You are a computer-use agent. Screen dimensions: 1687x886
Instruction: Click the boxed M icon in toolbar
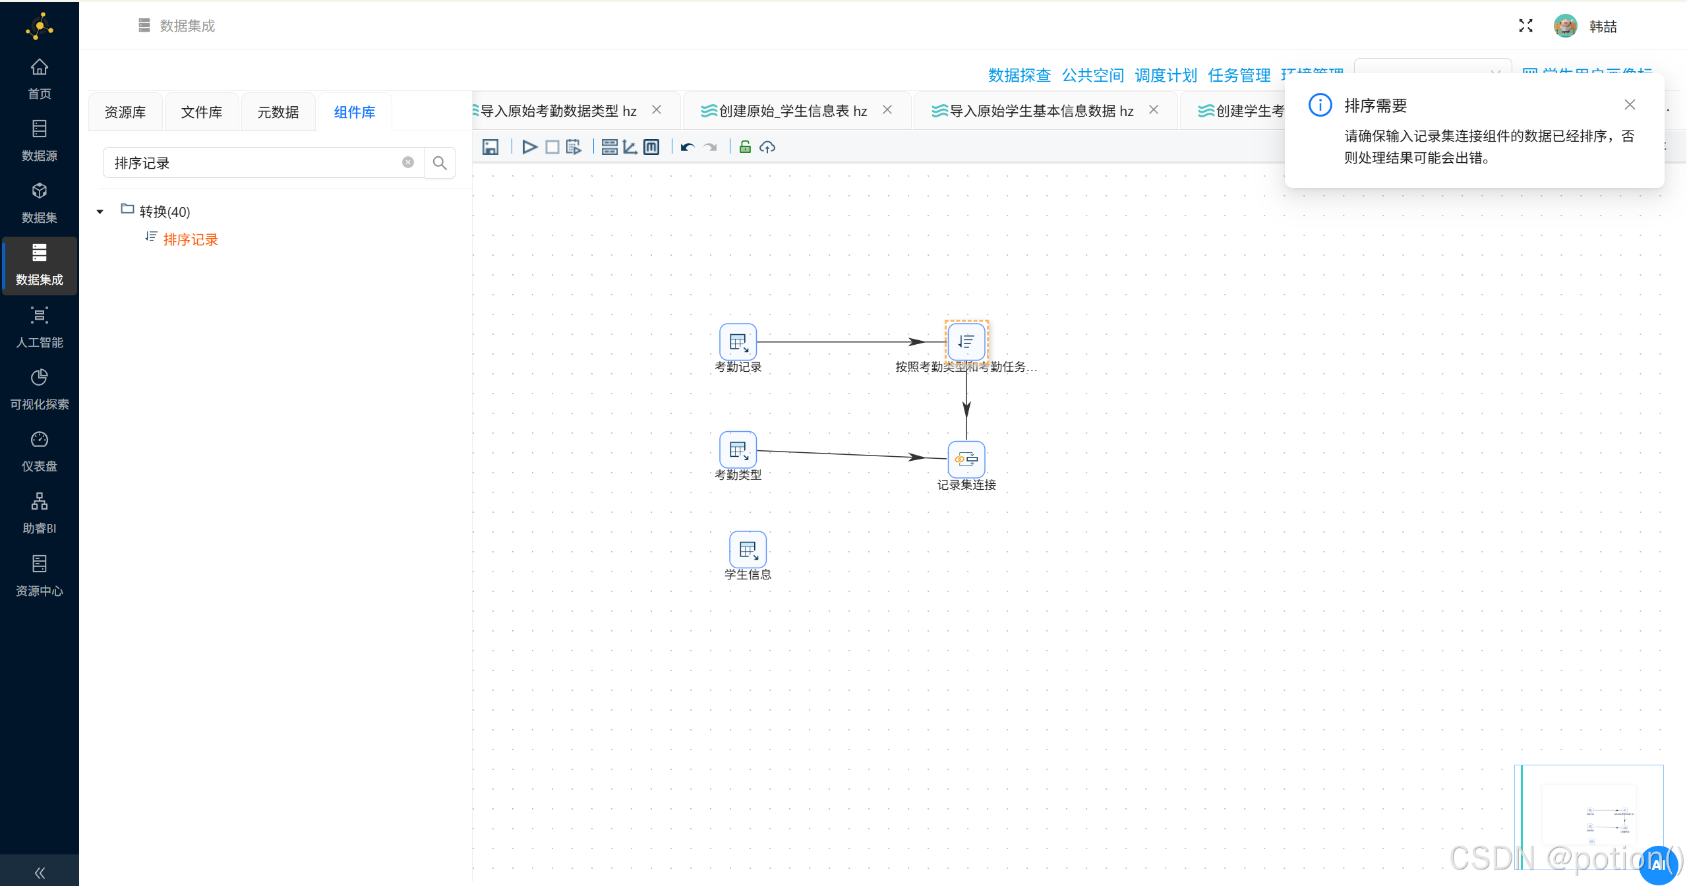651,147
